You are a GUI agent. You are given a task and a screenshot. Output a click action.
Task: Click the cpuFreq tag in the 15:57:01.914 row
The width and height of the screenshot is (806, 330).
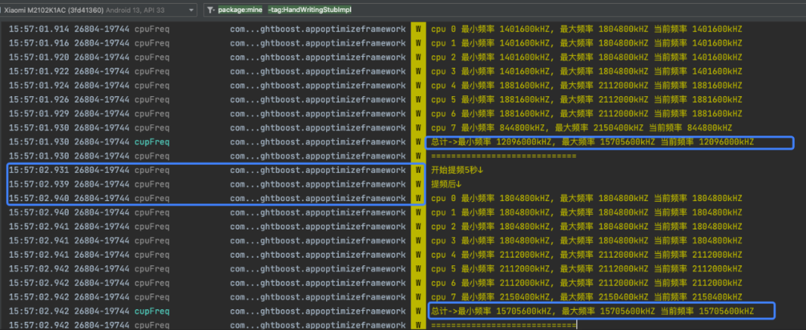(151, 29)
